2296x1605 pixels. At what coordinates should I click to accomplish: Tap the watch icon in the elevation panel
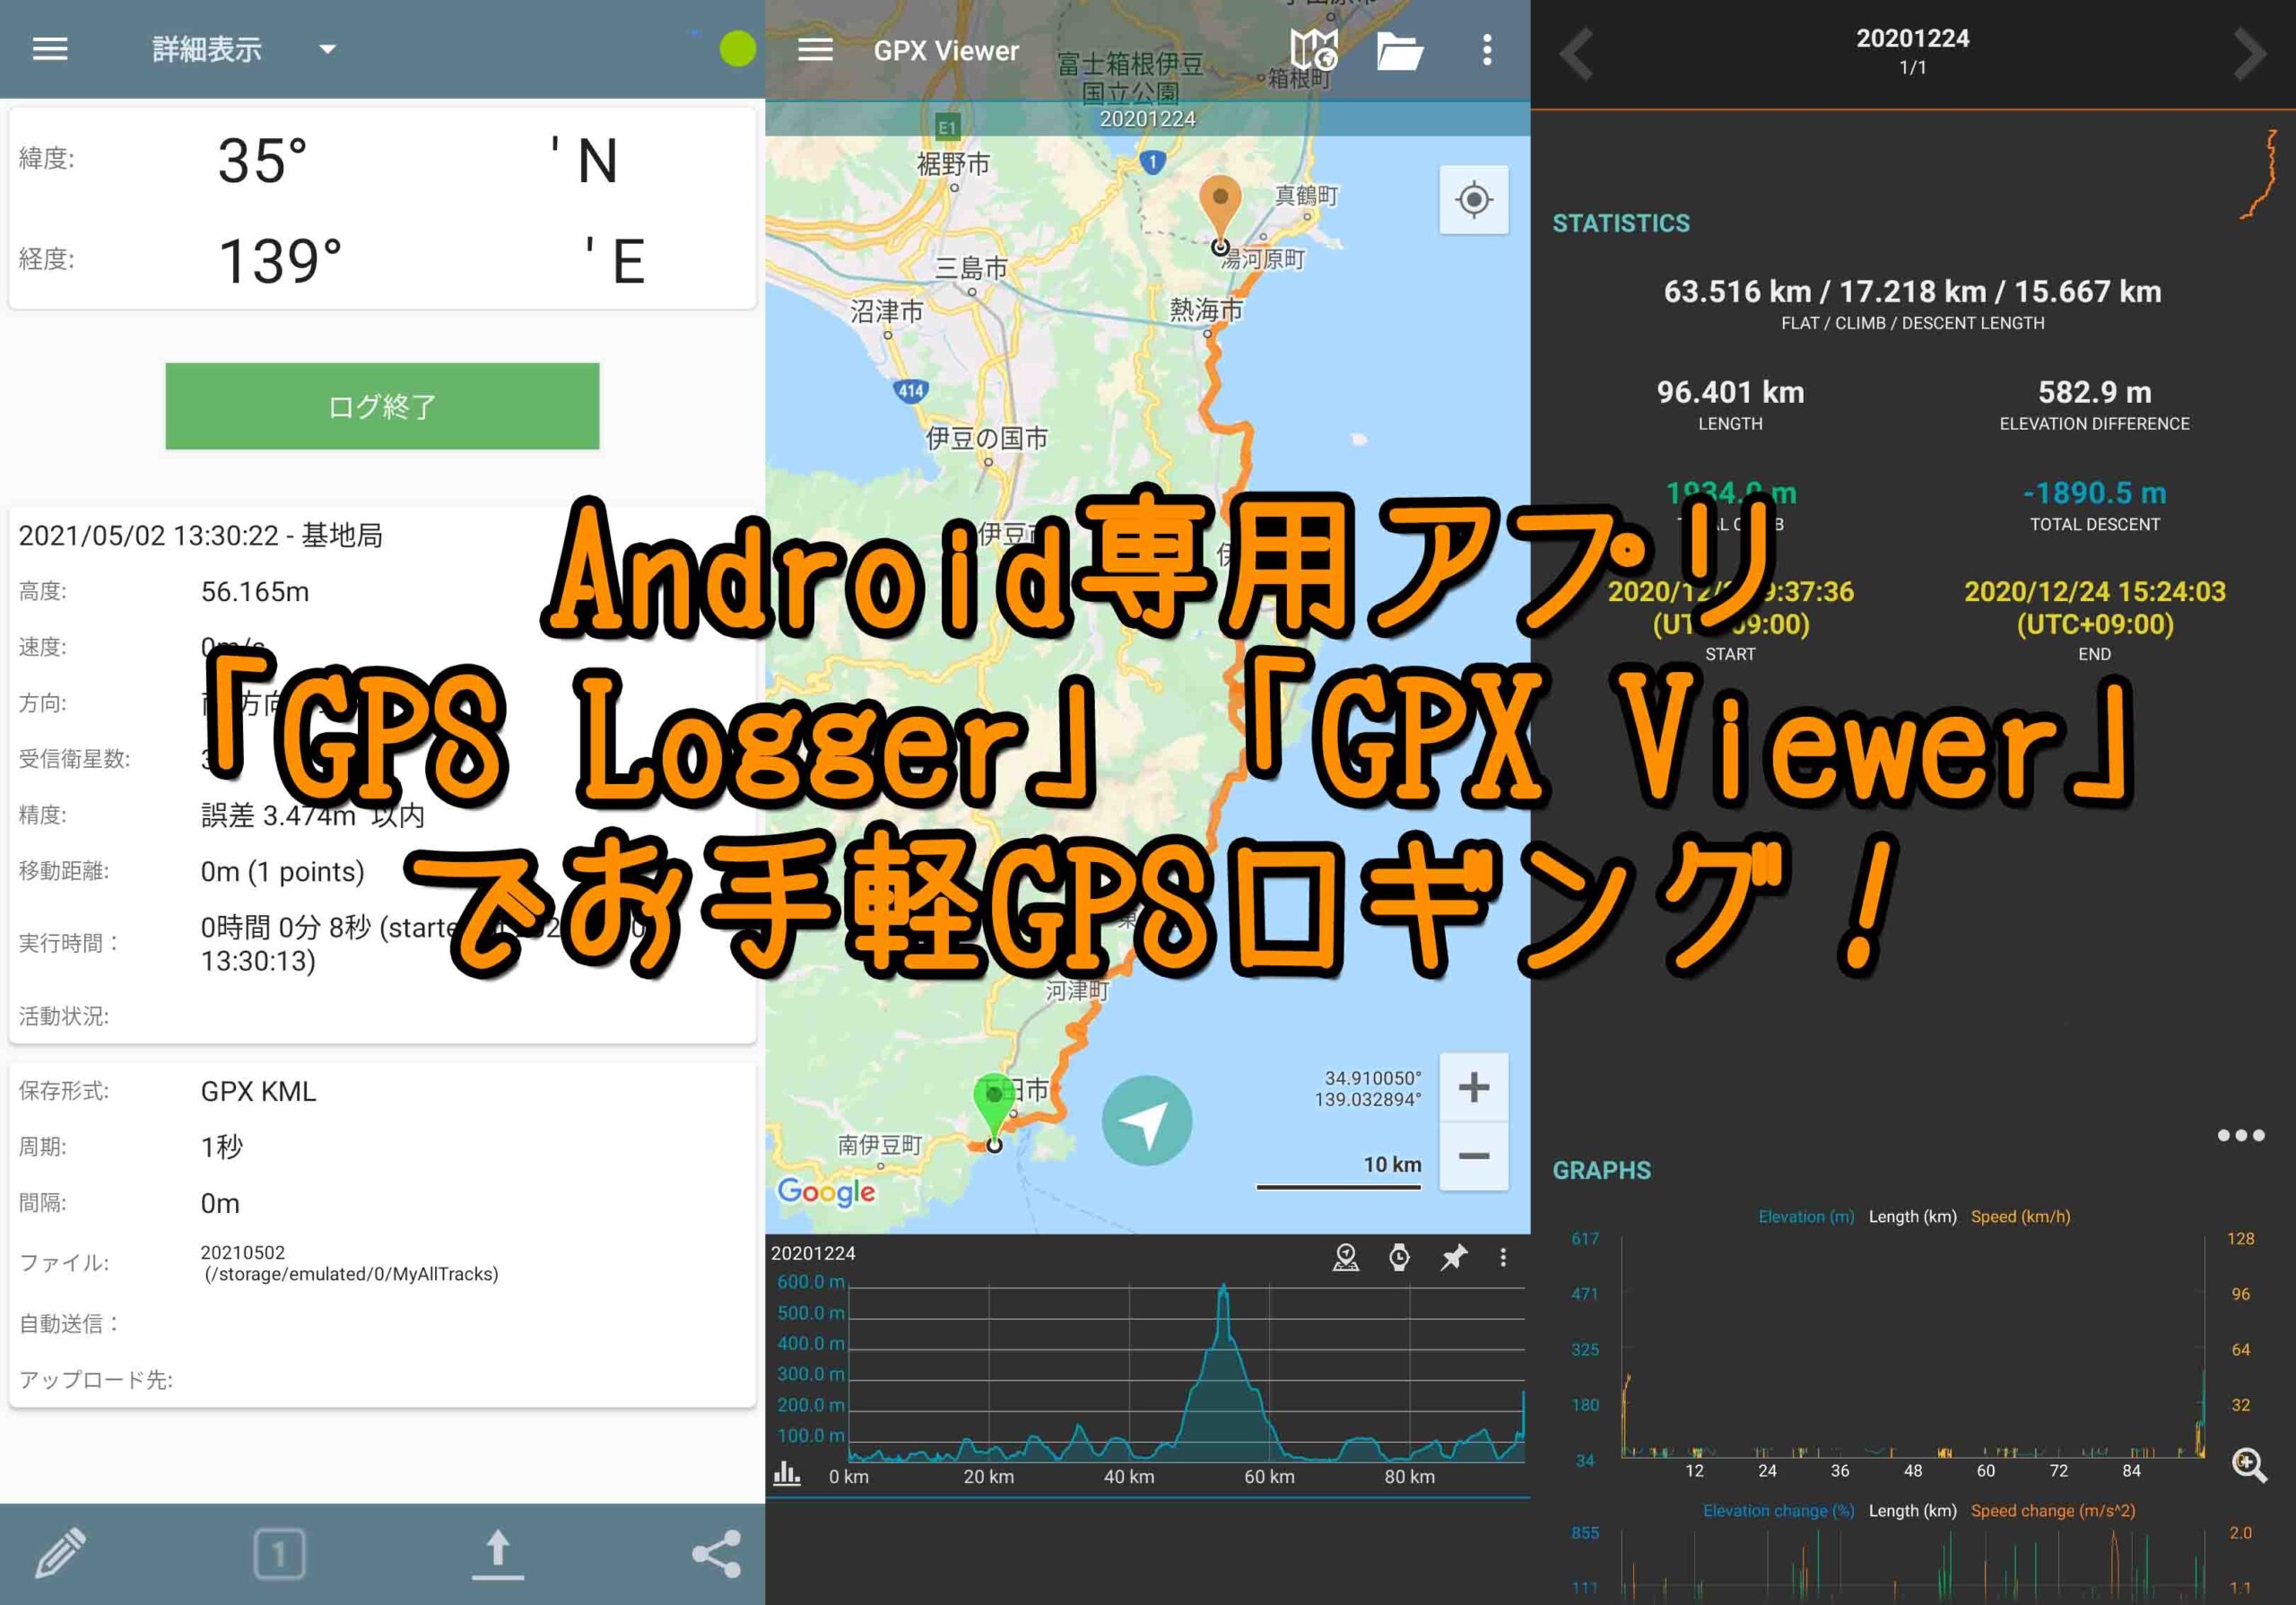click(1399, 1257)
